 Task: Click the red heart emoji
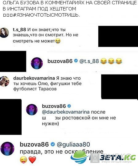(x=32, y=160)
